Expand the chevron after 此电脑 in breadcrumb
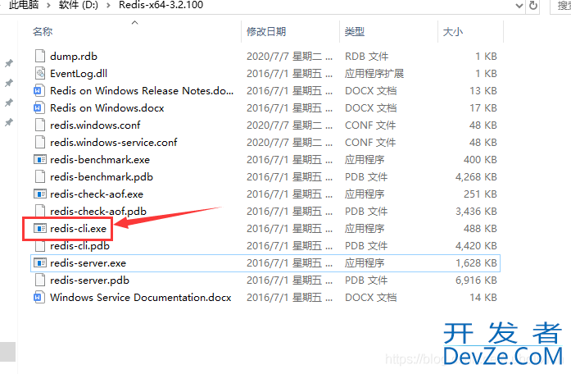The width and height of the screenshot is (571, 374). 48,7
